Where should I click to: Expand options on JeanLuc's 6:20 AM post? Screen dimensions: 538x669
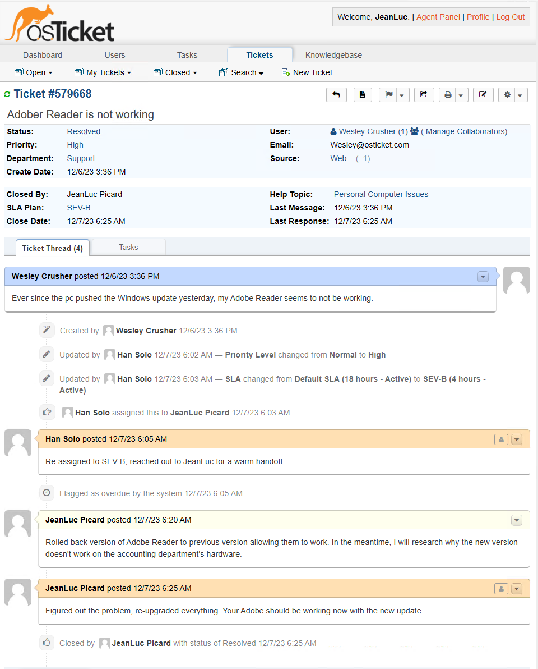click(x=517, y=520)
